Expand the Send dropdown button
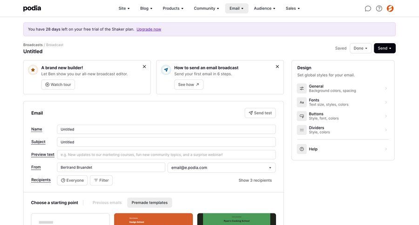Screen dimensions: 419x225 click(385, 48)
